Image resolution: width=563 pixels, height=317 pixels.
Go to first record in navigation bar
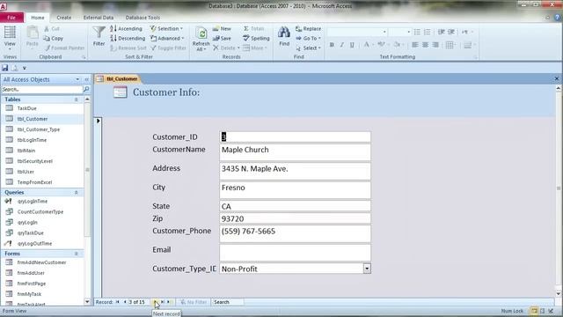117,302
